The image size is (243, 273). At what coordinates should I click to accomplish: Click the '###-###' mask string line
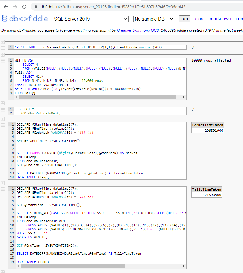(x=56, y=133)
